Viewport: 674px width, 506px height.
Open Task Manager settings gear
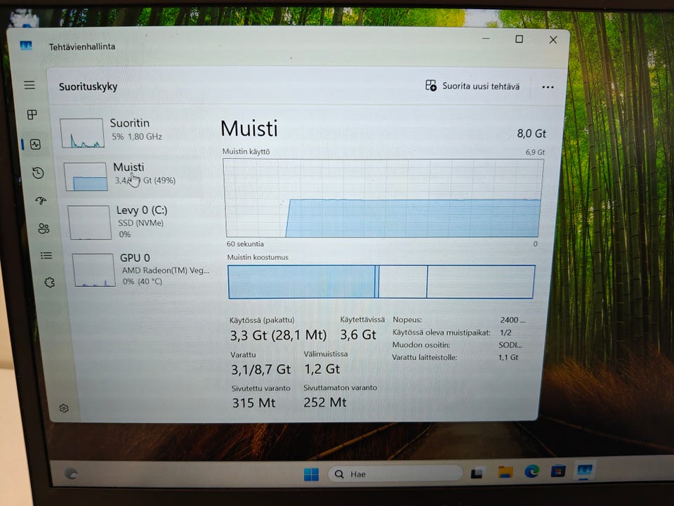(x=64, y=408)
